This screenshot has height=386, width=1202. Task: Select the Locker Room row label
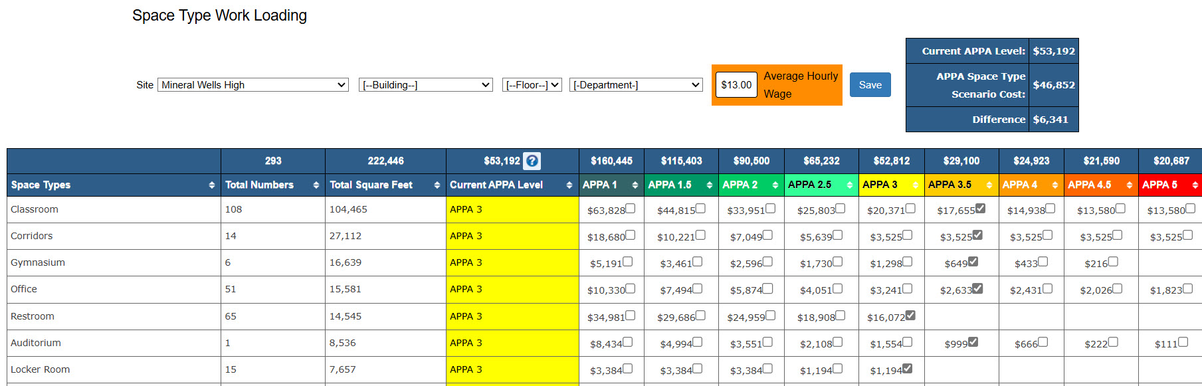coord(40,369)
